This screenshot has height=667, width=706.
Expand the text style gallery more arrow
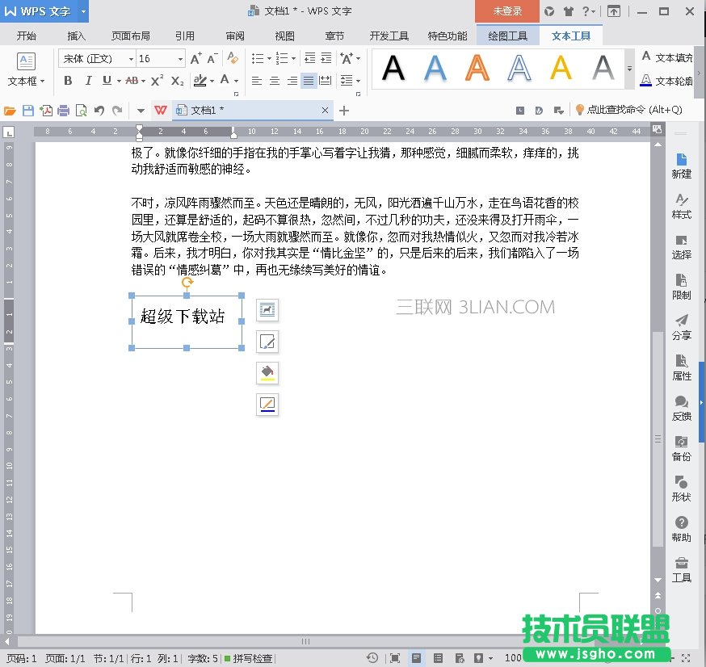(630, 69)
